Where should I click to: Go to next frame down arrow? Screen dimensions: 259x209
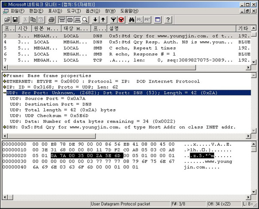pyautogui.click(x=95, y=20)
